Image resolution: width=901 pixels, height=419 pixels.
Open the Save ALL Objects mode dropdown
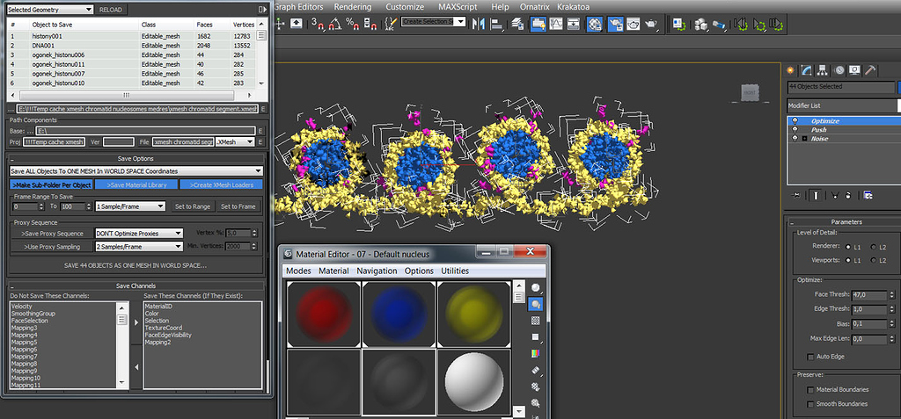pyautogui.click(x=136, y=170)
